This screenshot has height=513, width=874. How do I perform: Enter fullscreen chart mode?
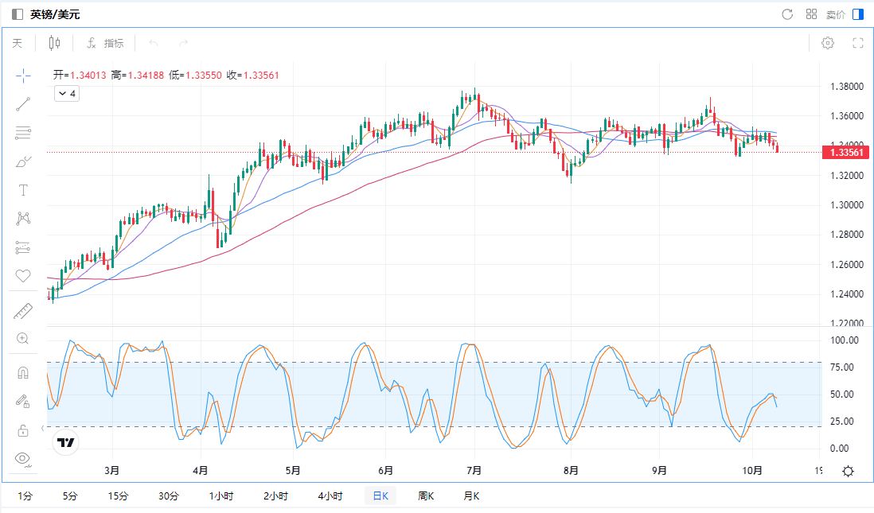858,43
